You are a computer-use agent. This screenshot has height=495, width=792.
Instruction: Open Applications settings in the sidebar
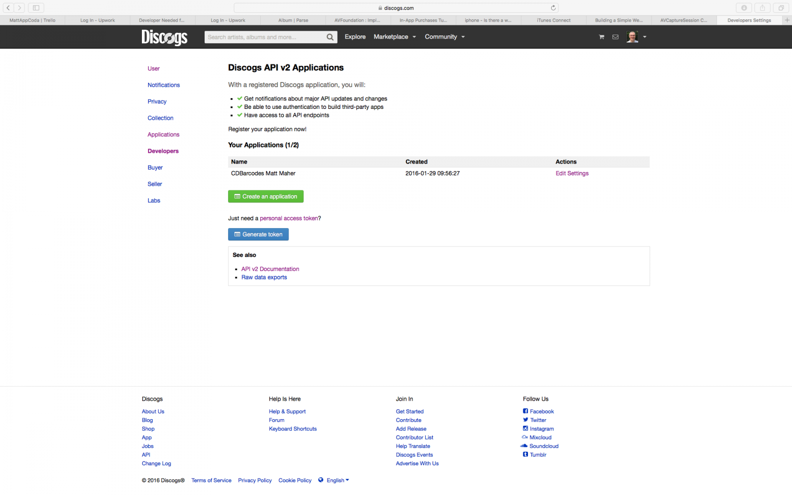pyautogui.click(x=164, y=134)
